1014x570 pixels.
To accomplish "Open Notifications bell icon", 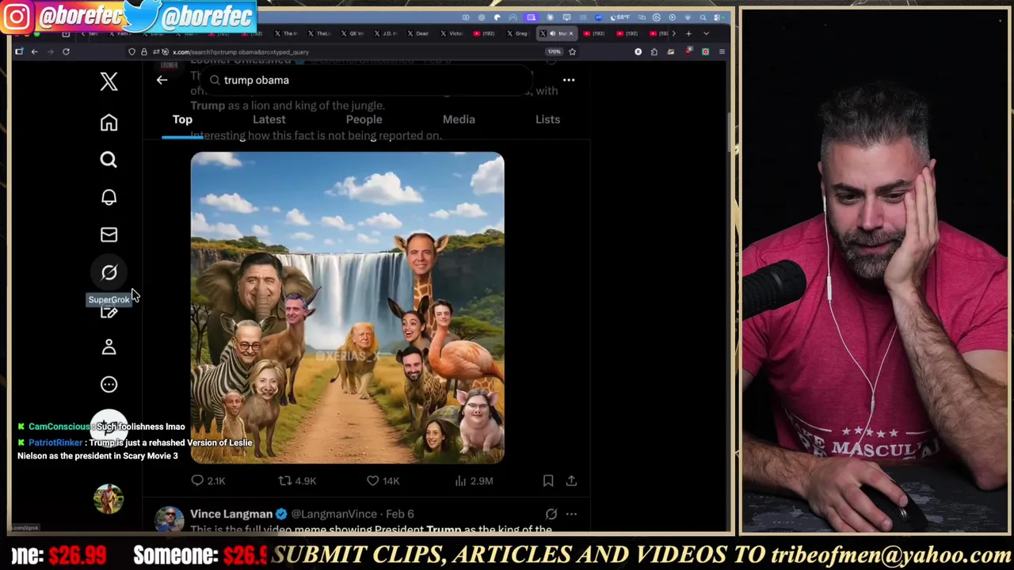I will 109,197.
